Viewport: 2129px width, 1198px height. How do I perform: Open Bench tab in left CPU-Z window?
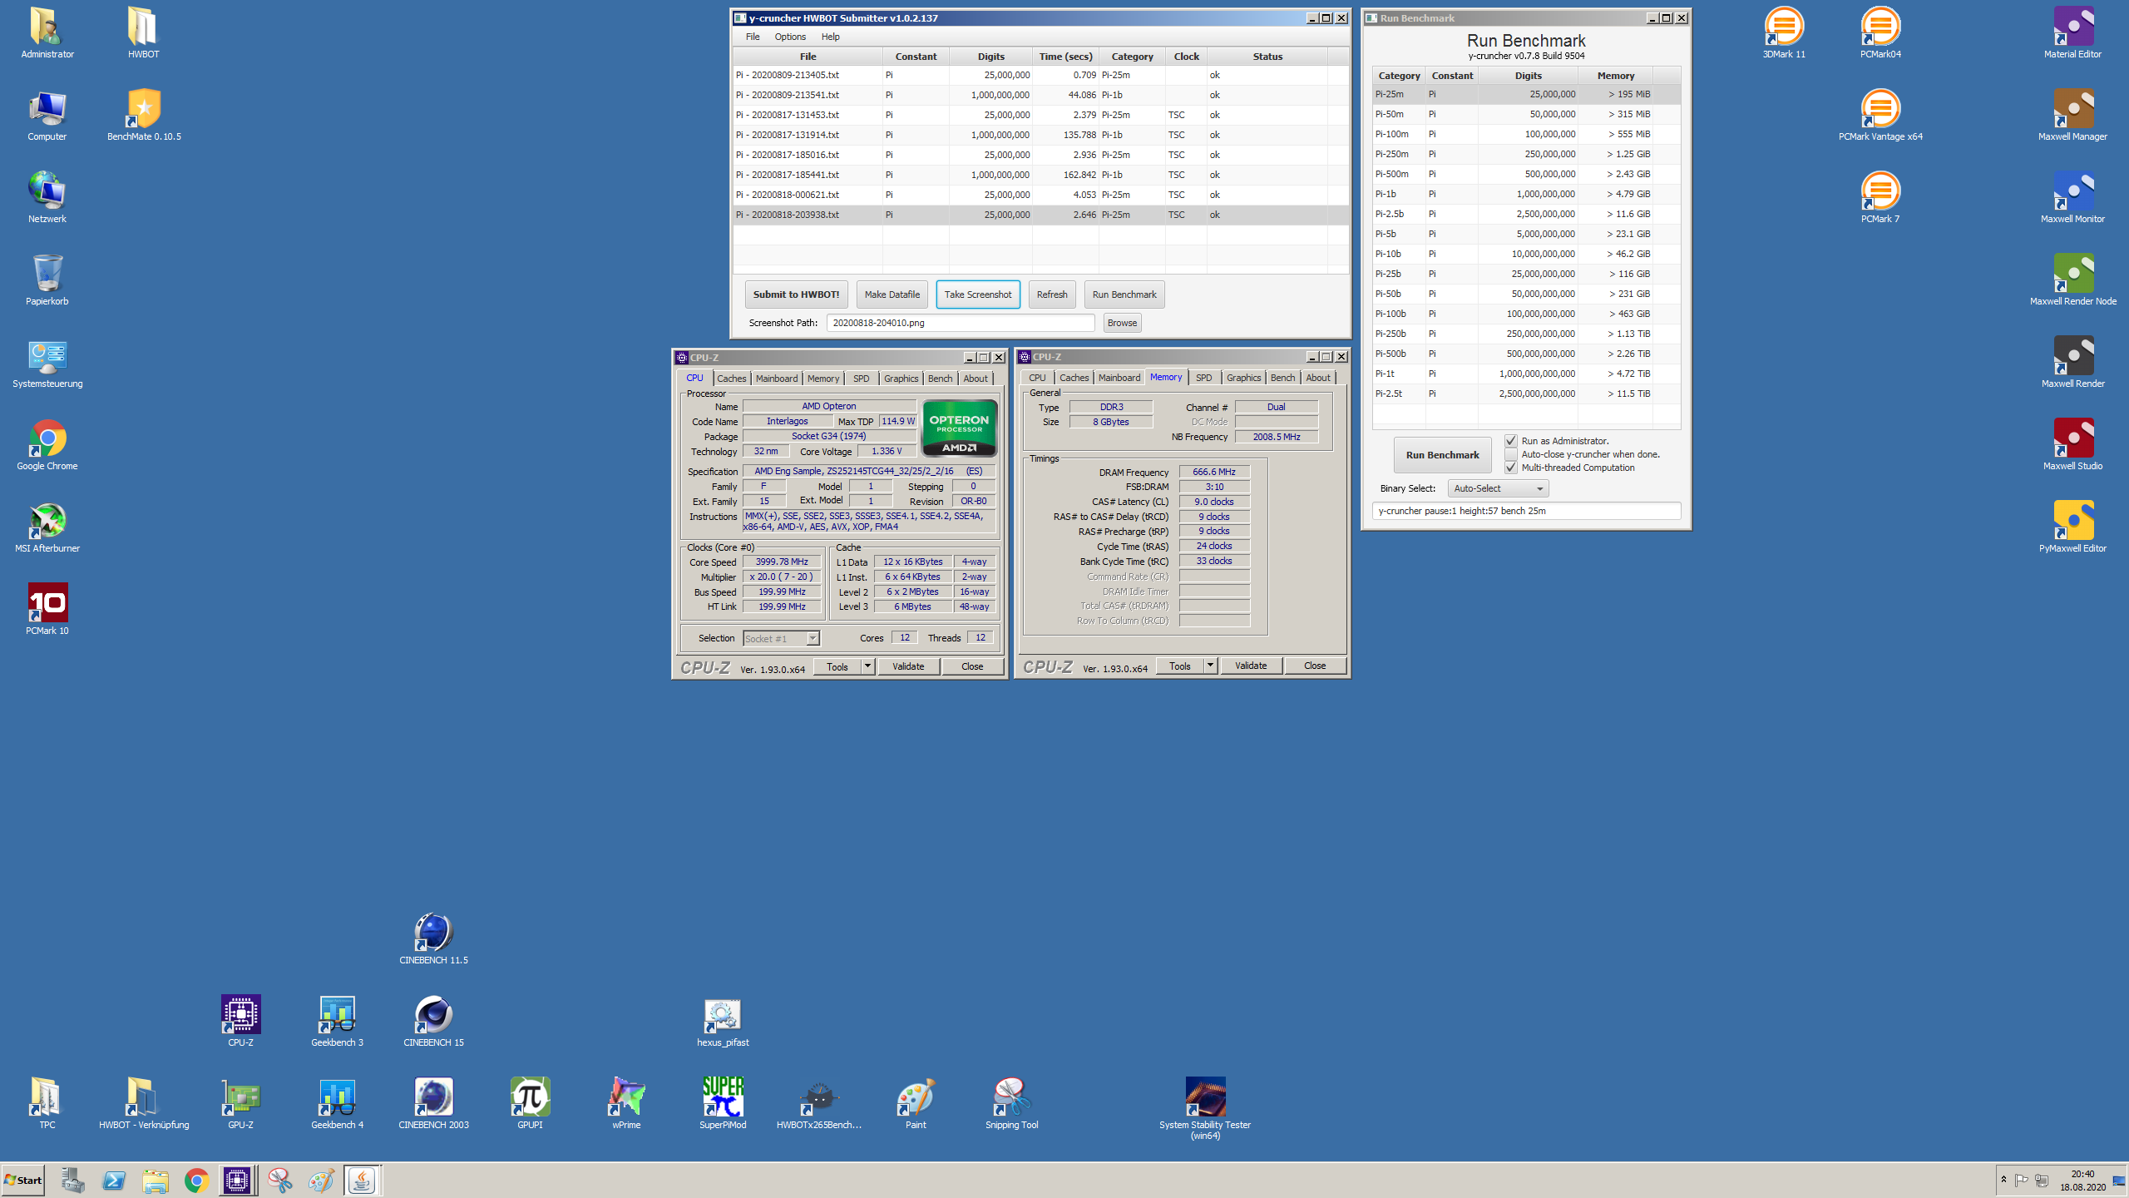point(940,379)
